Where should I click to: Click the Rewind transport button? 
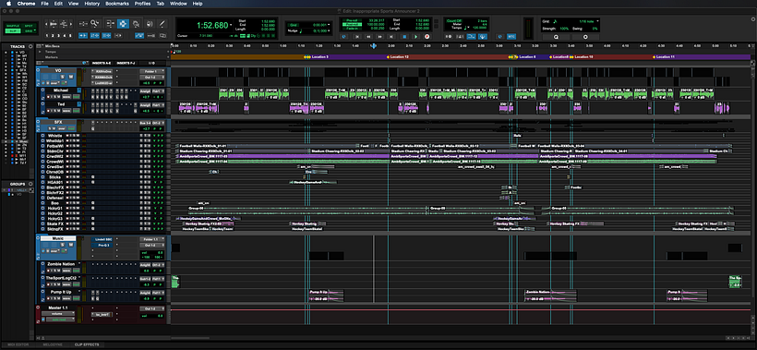point(368,37)
